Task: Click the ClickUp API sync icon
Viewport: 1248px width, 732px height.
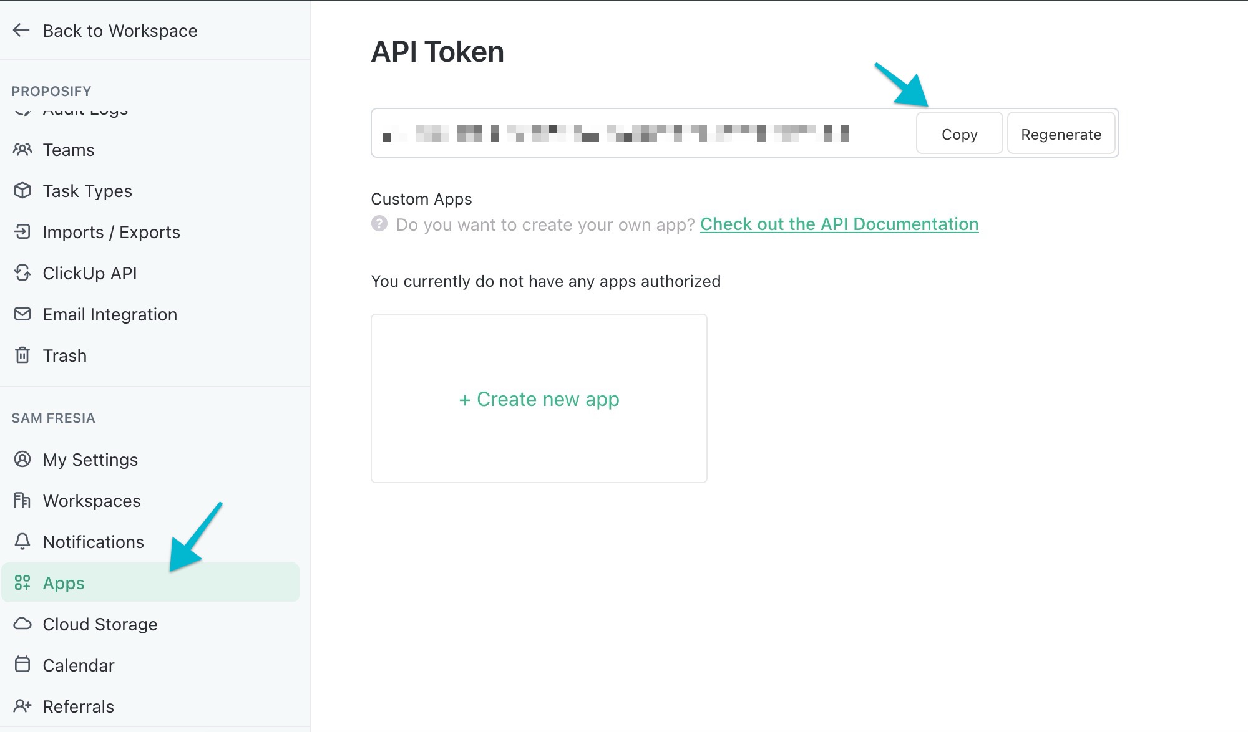Action: coord(22,273)
